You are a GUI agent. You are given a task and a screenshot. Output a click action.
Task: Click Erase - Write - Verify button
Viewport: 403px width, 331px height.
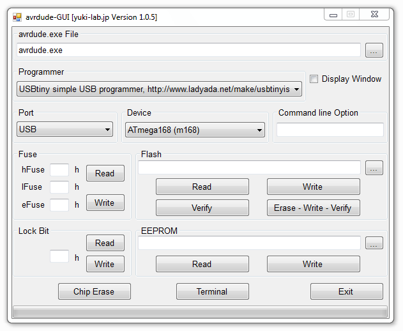pyautogui.click(x=314, y=208)
